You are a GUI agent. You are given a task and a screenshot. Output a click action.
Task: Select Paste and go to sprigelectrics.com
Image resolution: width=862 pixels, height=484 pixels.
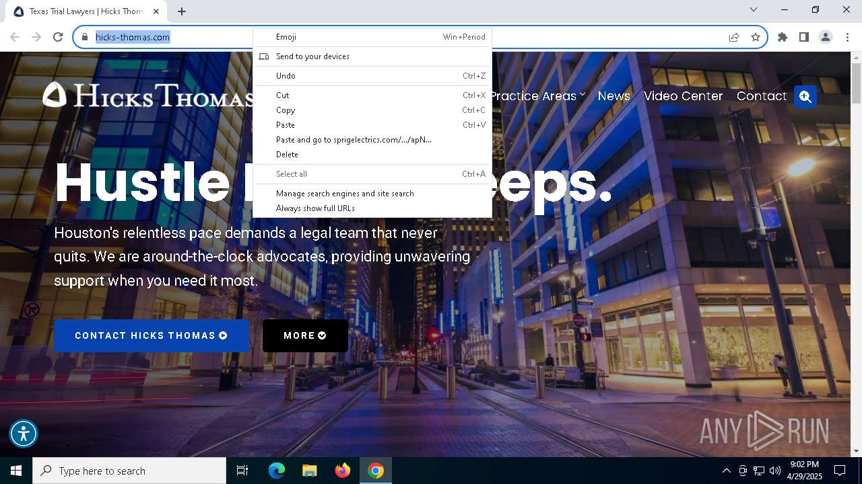tap(372, 140)
